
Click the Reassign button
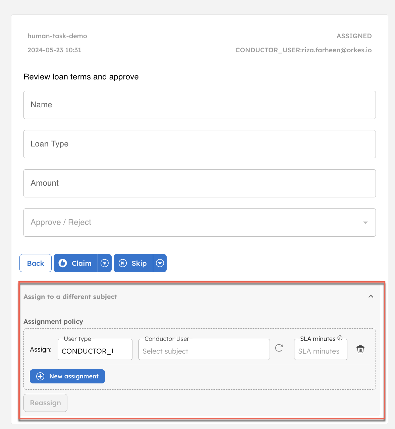45,403
